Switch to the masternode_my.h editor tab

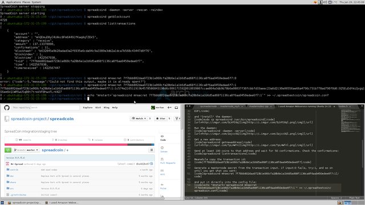(230, 106)
